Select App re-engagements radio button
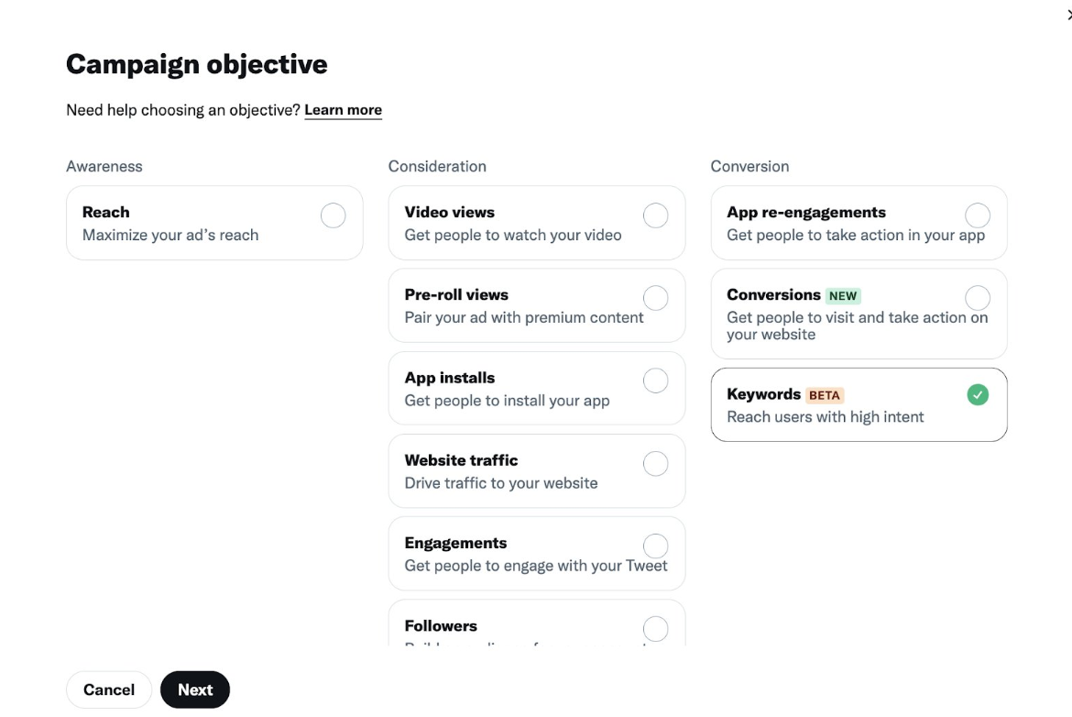This screenshot has height=717, width=1072. click(978, 215)
